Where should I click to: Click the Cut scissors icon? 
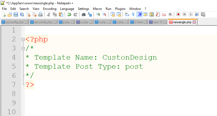(x=49, y=14)
